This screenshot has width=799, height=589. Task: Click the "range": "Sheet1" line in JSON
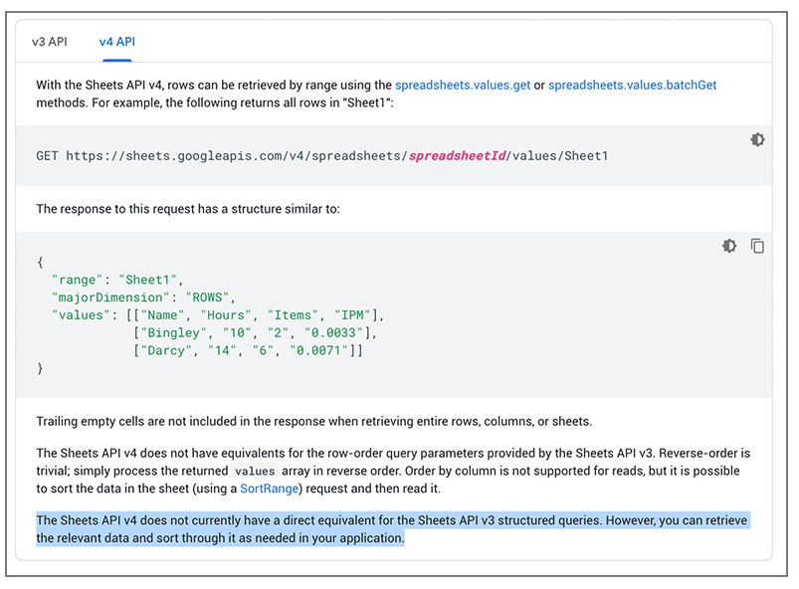click(117, 280)
